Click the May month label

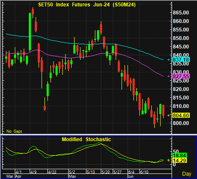click(x=72, y=176)
